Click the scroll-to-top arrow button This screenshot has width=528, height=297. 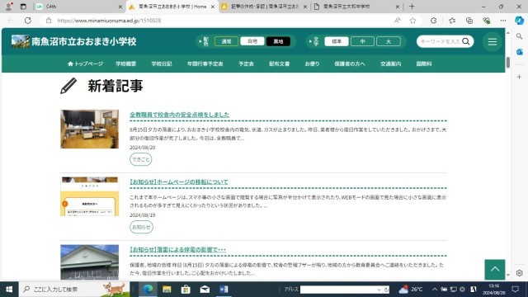point(495,270)
